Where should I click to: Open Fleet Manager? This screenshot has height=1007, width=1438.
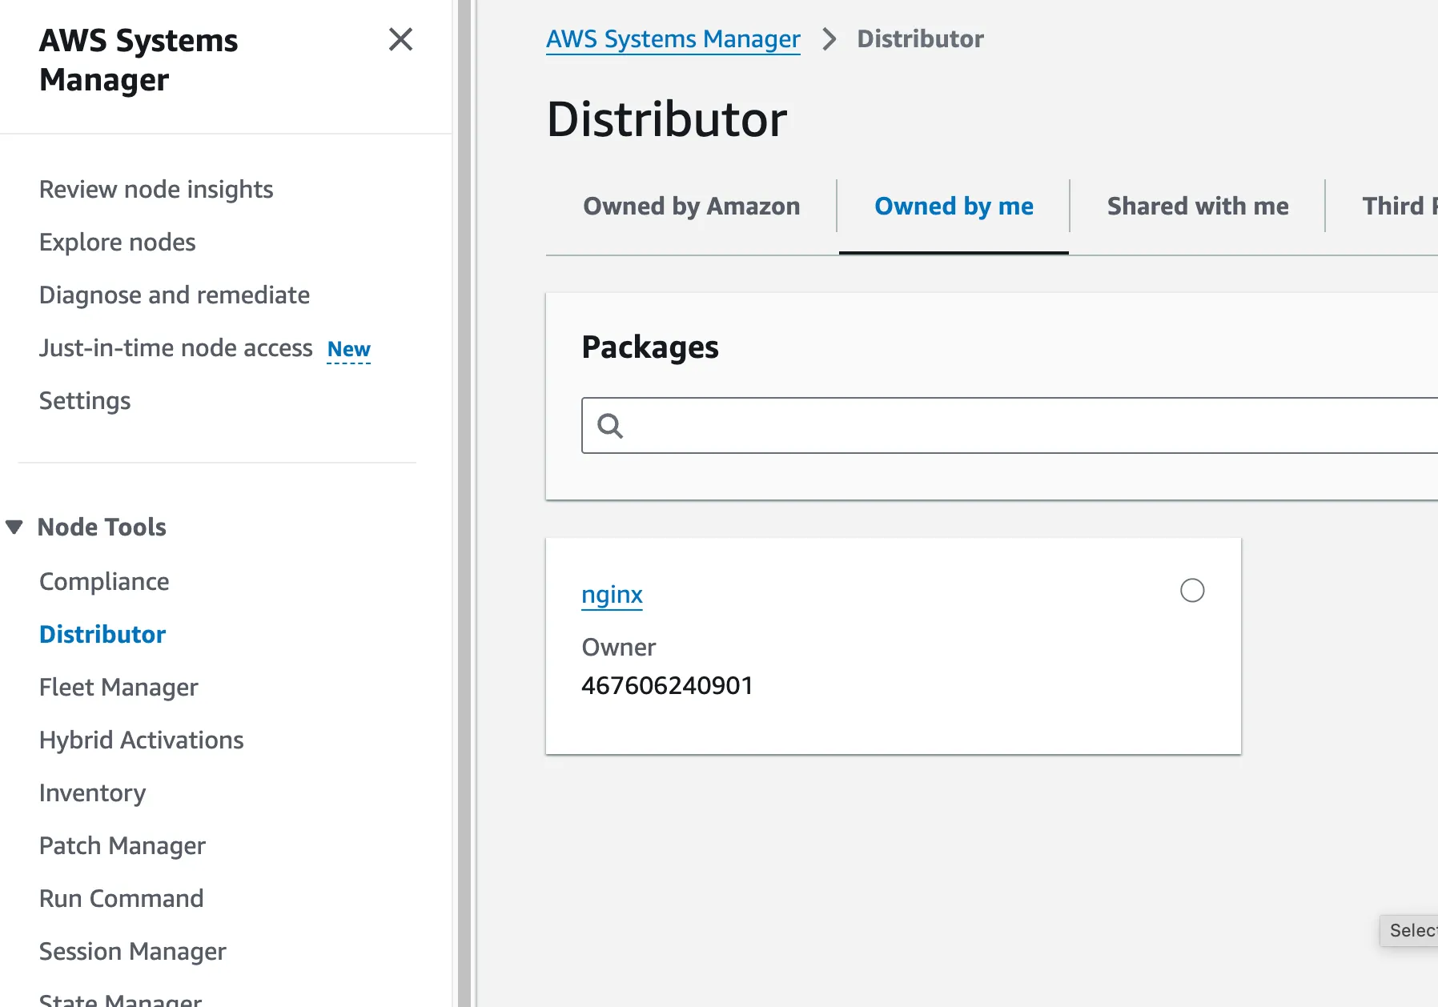tap(118, 688)
